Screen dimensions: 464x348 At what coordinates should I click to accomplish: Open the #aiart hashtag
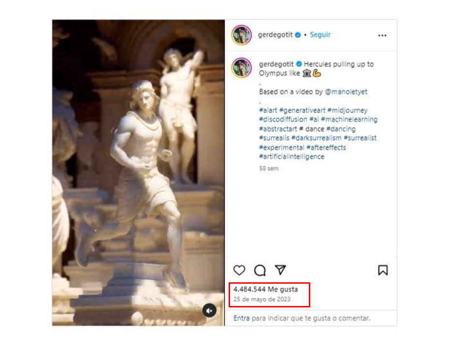point(268,110)
